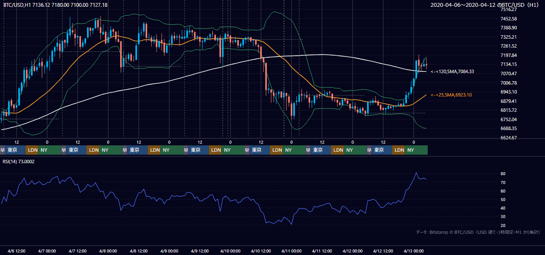Select the 4/8 12:00 date label
Screen dimensions: 545x255
tap(139, 251)
